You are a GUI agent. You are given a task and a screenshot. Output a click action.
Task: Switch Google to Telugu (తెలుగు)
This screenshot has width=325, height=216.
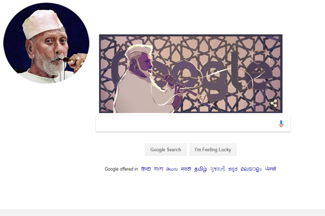point(172,169)
